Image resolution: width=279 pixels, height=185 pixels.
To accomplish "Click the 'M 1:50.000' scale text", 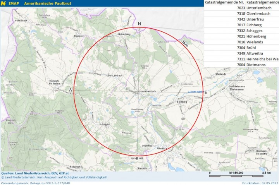I will pyautogui.click(x=236, y=173).
